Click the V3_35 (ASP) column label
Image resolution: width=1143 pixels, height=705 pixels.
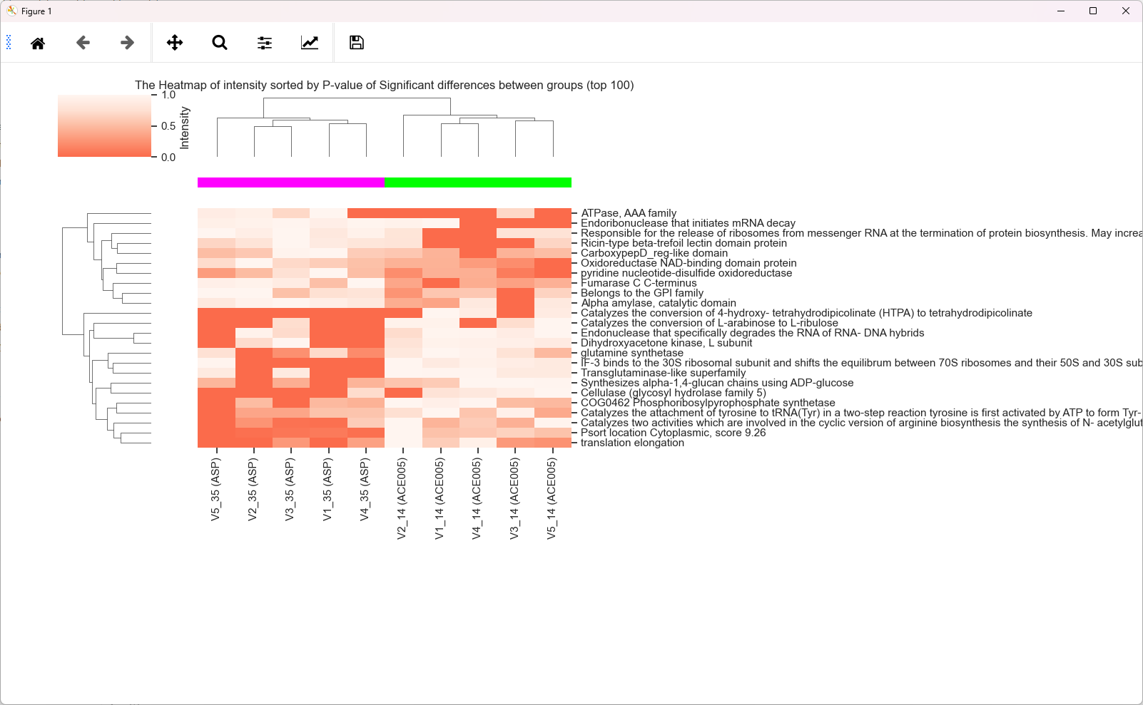290,489
